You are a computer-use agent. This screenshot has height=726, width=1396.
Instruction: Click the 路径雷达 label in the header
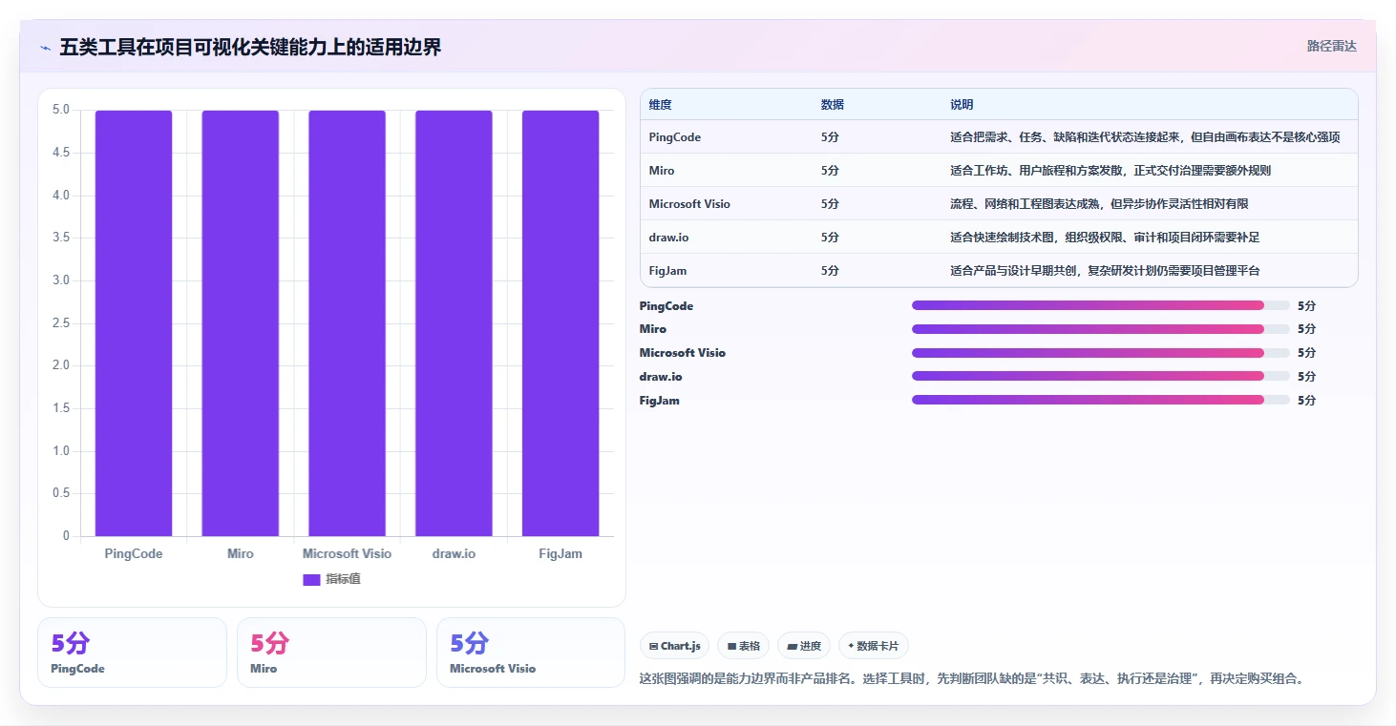(1331, 46)
